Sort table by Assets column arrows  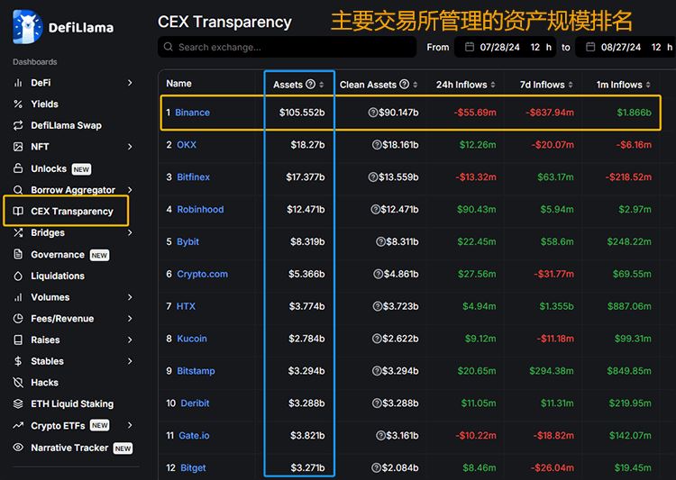(x=322, y=85)
